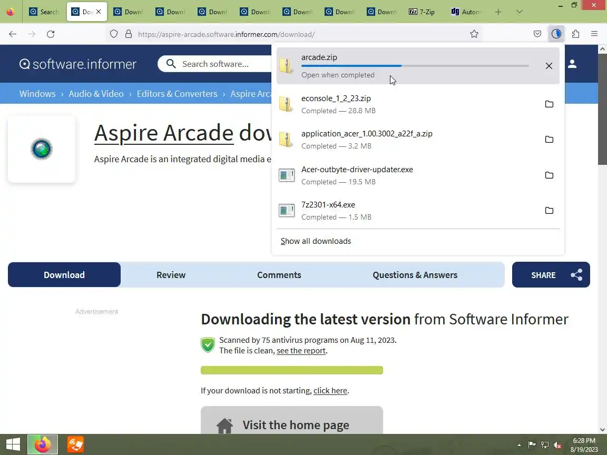This screenshot has width=607, height=455.
Task: Click the click here download link
Action: click(x=330, y=391)
